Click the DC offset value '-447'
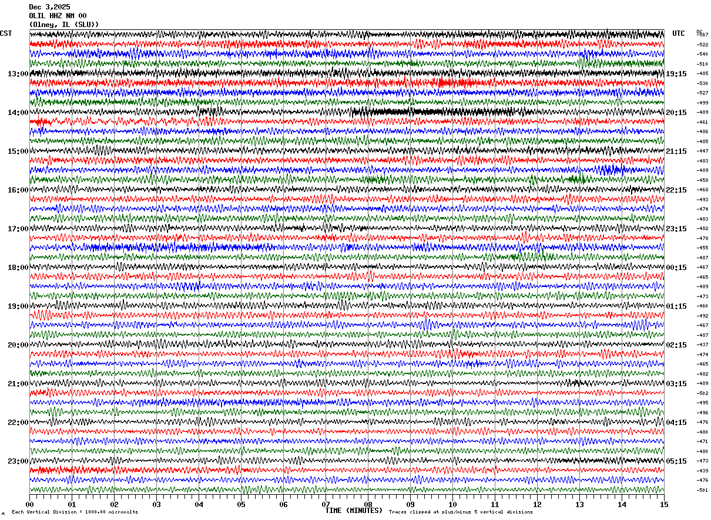 pos(702,151)
